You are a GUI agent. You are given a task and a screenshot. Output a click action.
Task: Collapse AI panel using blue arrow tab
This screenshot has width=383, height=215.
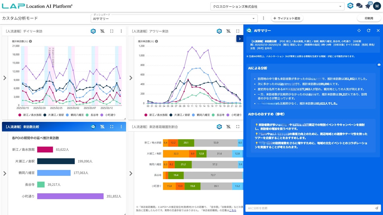click(x=240, y=39)
